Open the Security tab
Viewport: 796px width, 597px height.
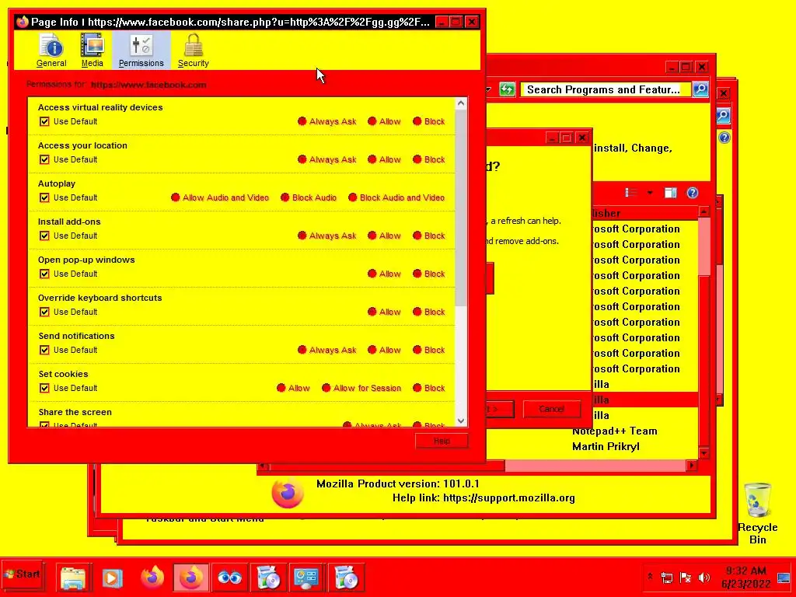point(193,51)
